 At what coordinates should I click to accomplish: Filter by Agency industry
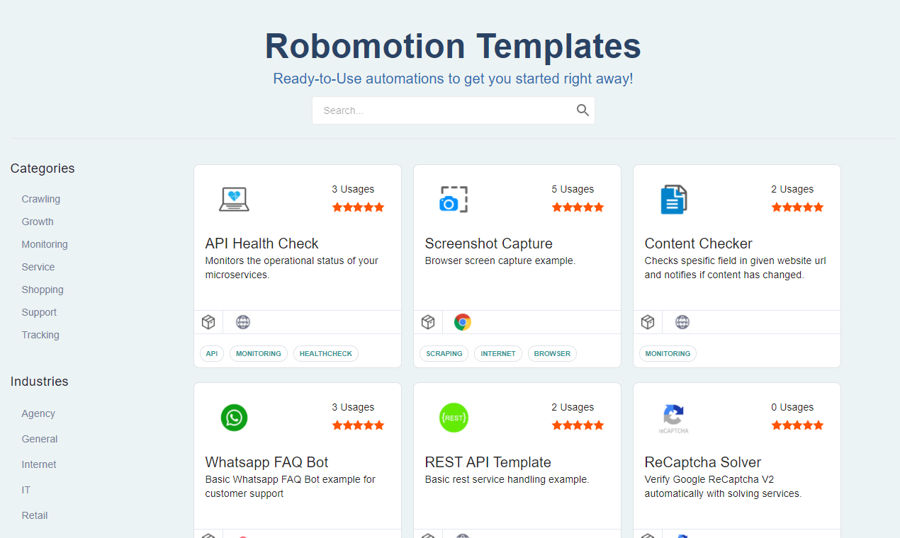tap(38, 413)
